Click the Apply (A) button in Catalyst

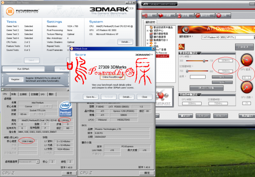203,116
